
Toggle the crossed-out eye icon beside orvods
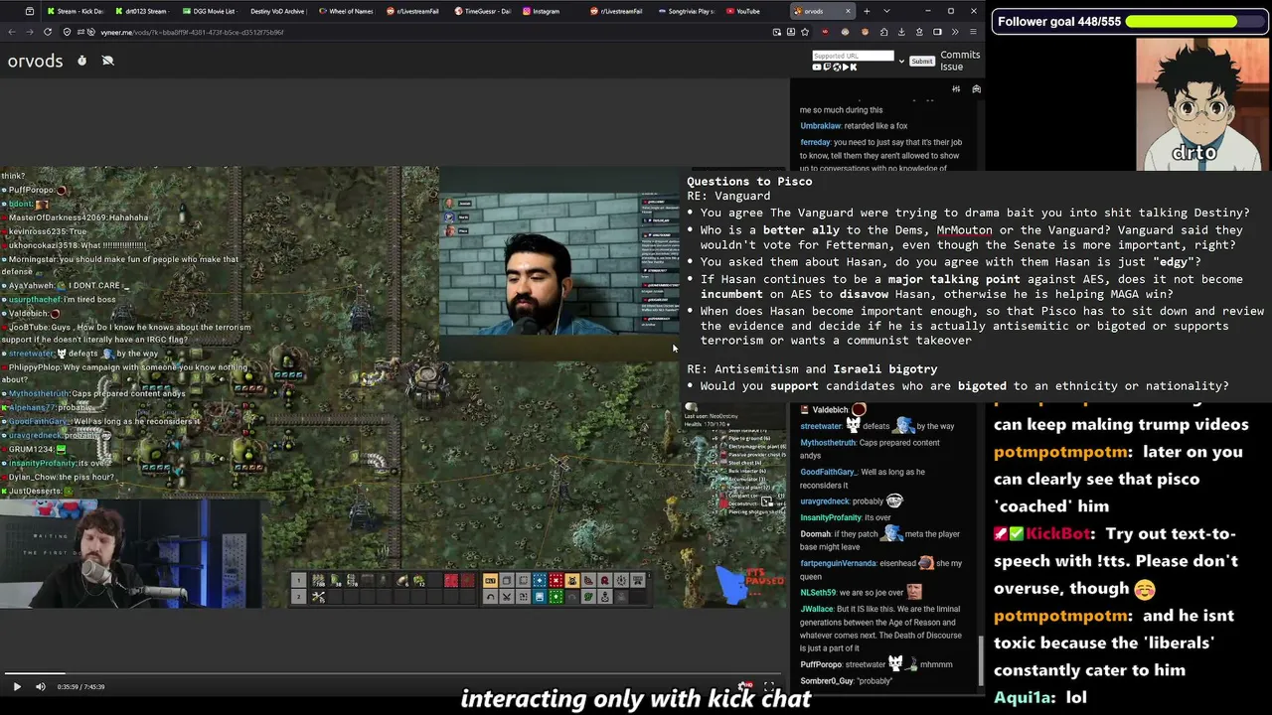click(x=107, y=61)
